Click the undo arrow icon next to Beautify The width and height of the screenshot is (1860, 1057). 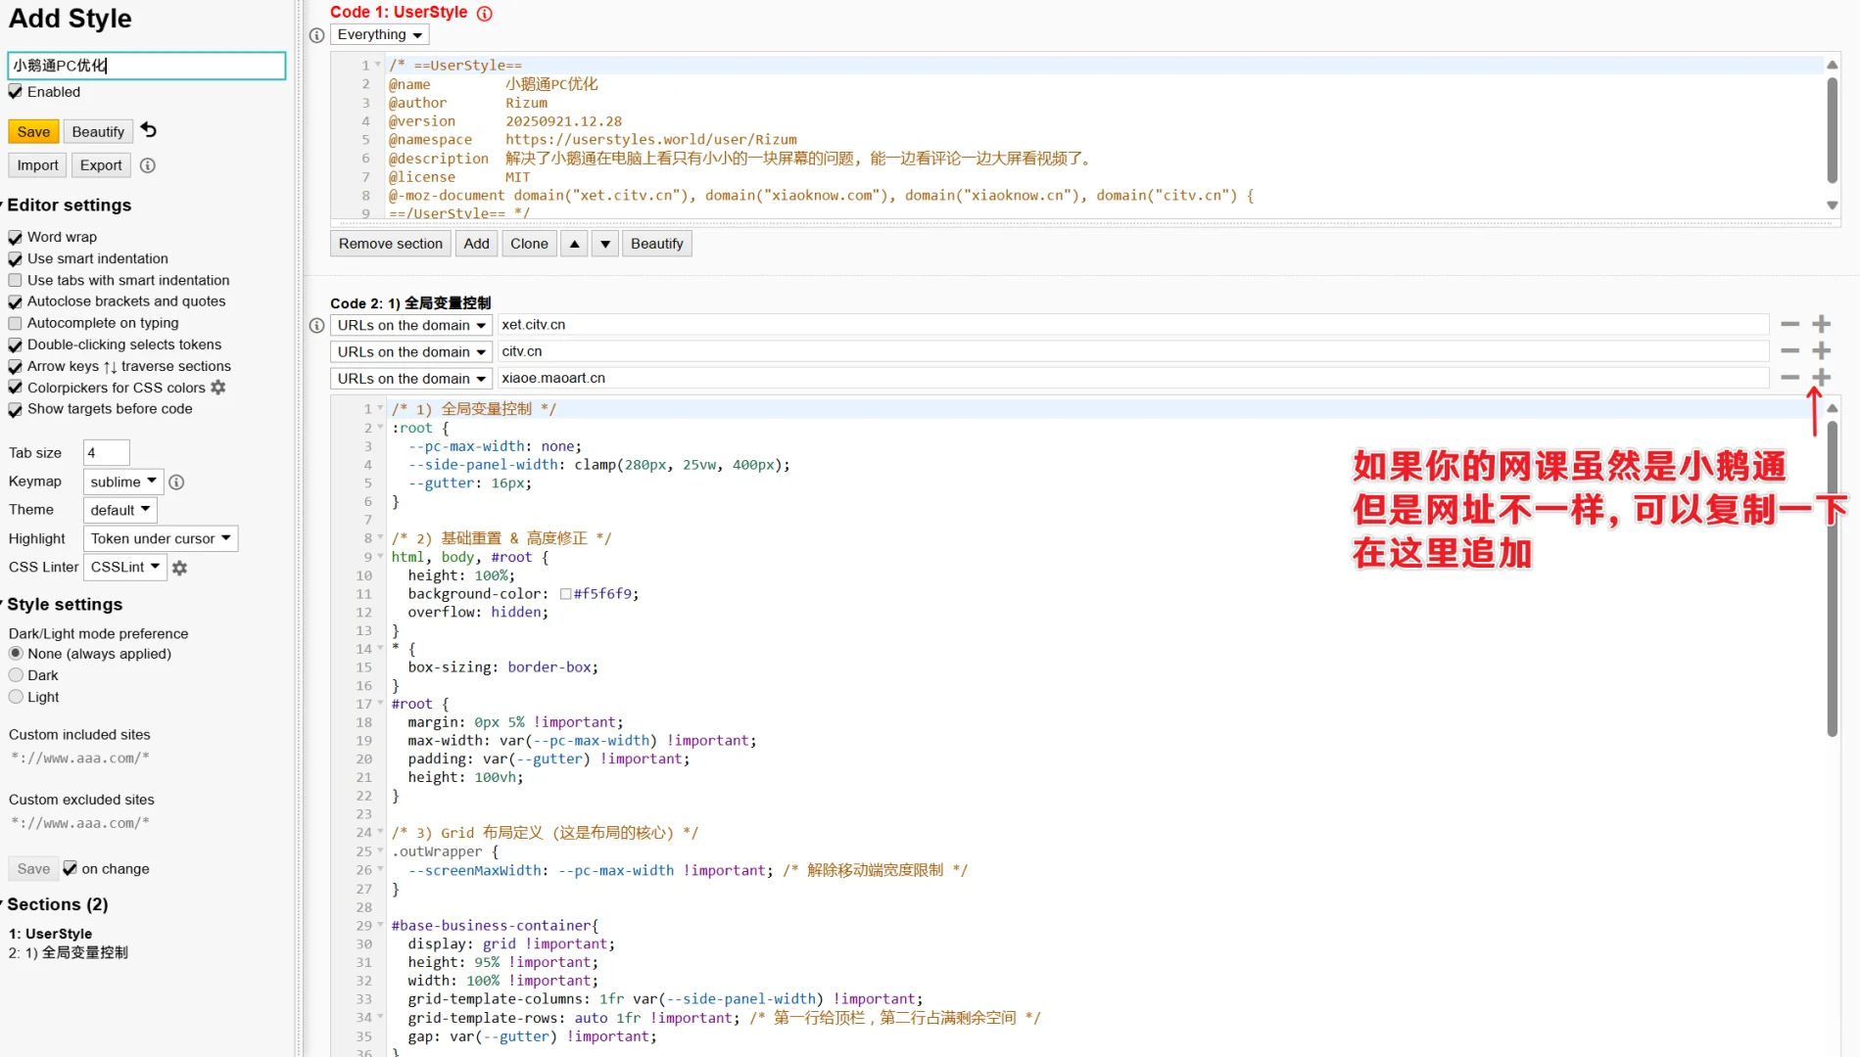[149, 130]
